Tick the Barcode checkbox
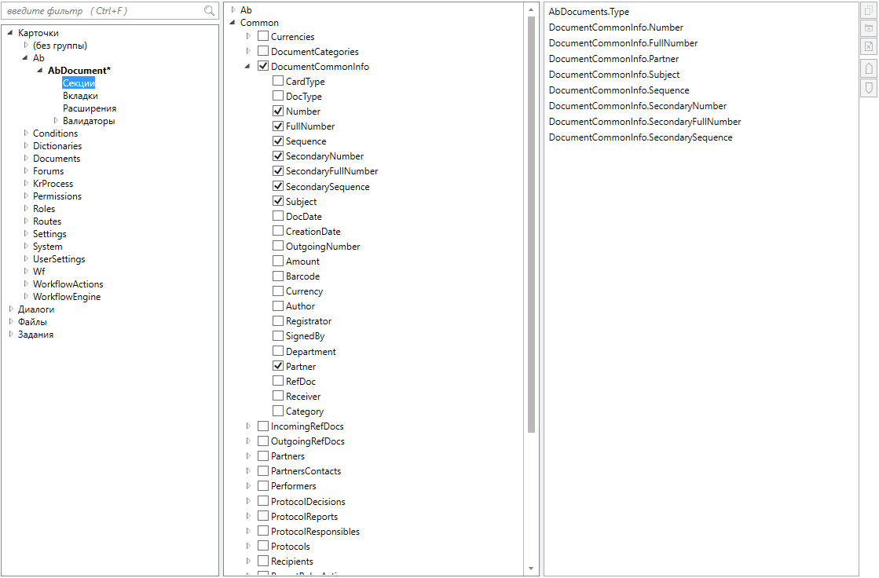Screen dimensions: 879x578 click(x=278, y=276)
